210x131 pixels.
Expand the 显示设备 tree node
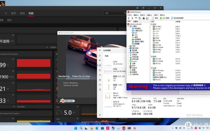point(128,53)
